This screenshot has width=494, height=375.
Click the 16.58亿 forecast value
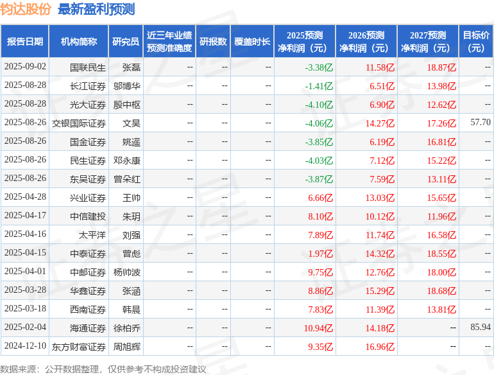pyautogui.click(x=441, y=234)
